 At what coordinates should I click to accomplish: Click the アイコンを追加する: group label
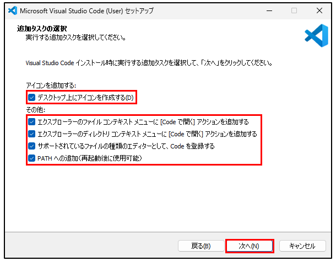(51, 86)
